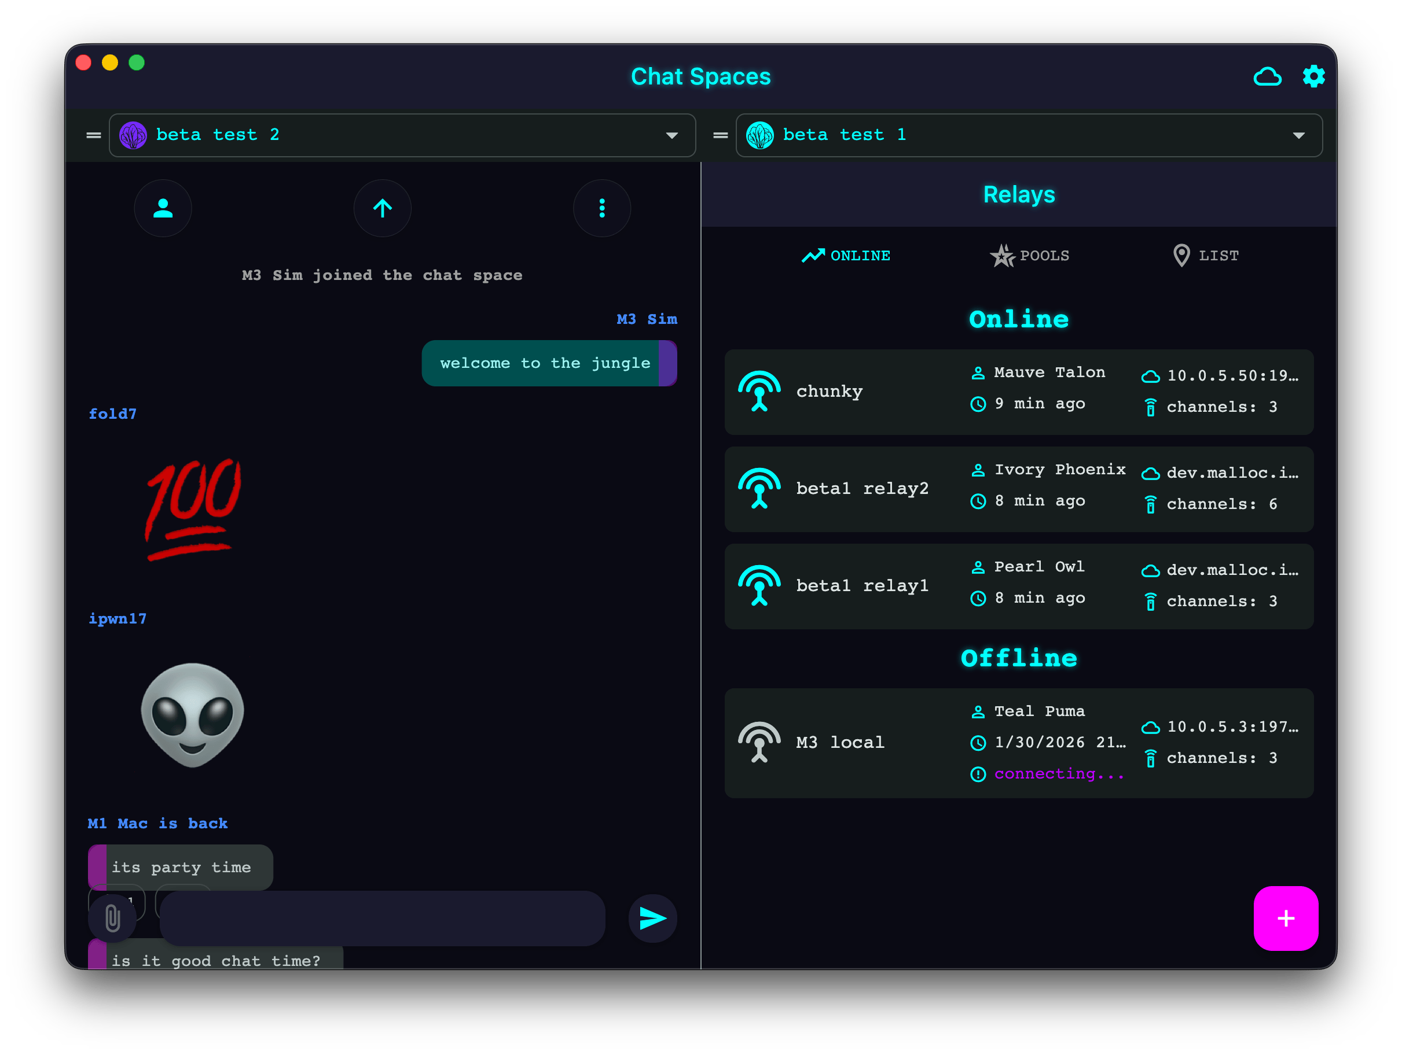
Task: Click the profile person icon button
Action: coord(163,208)
